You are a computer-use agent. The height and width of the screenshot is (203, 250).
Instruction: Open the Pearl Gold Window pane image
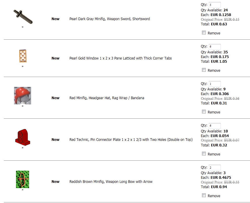tap(22, 56)
